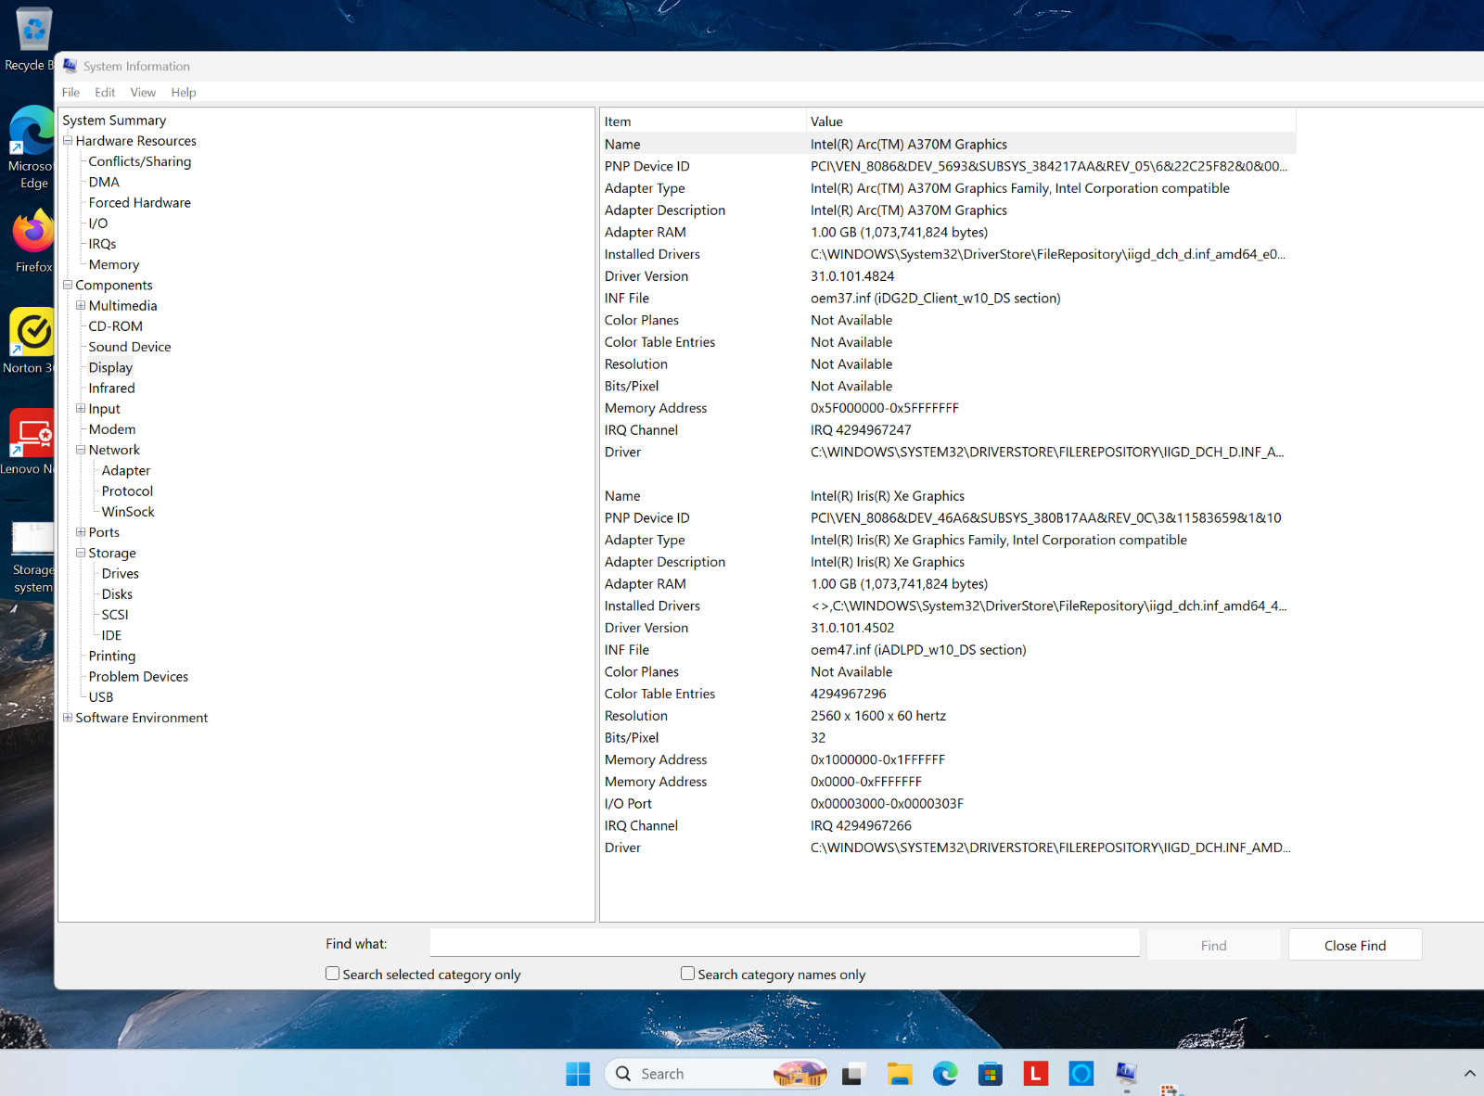The width and height of the screenshot is (1484, 1096).
Task: Open the Lenovo desktop shortcut
Action: point(30,443)
